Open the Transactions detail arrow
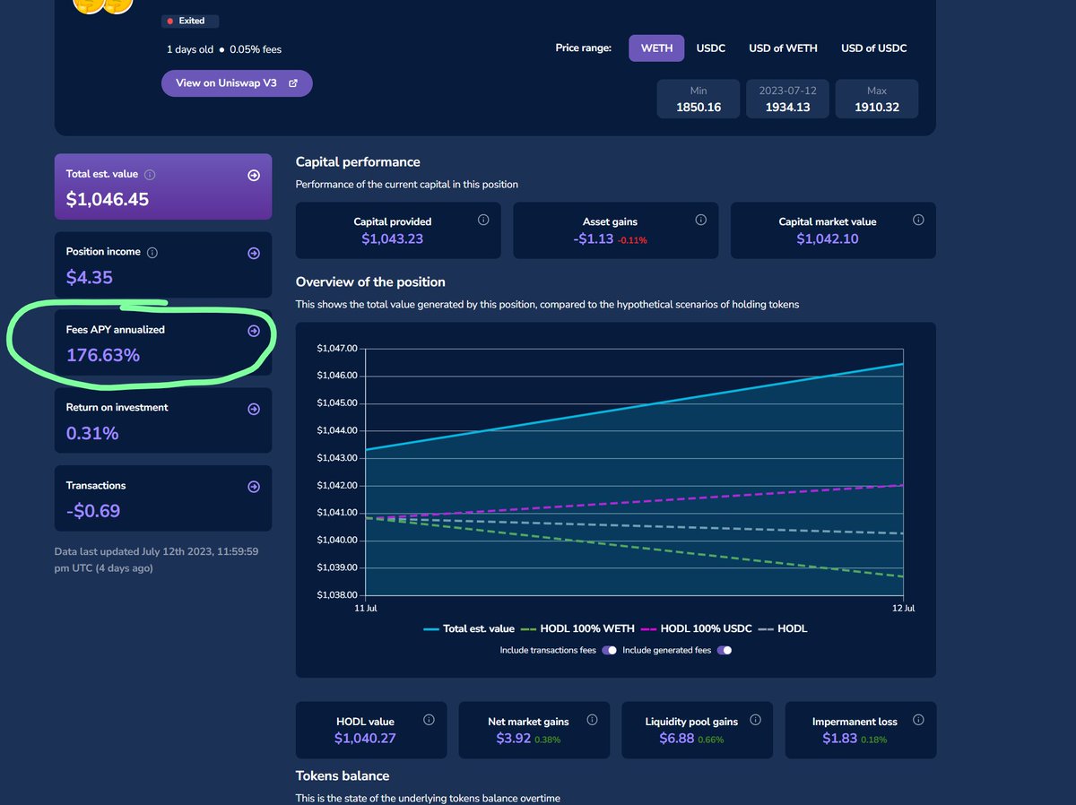Viewport: 1076px width, 805px height. 254,487
